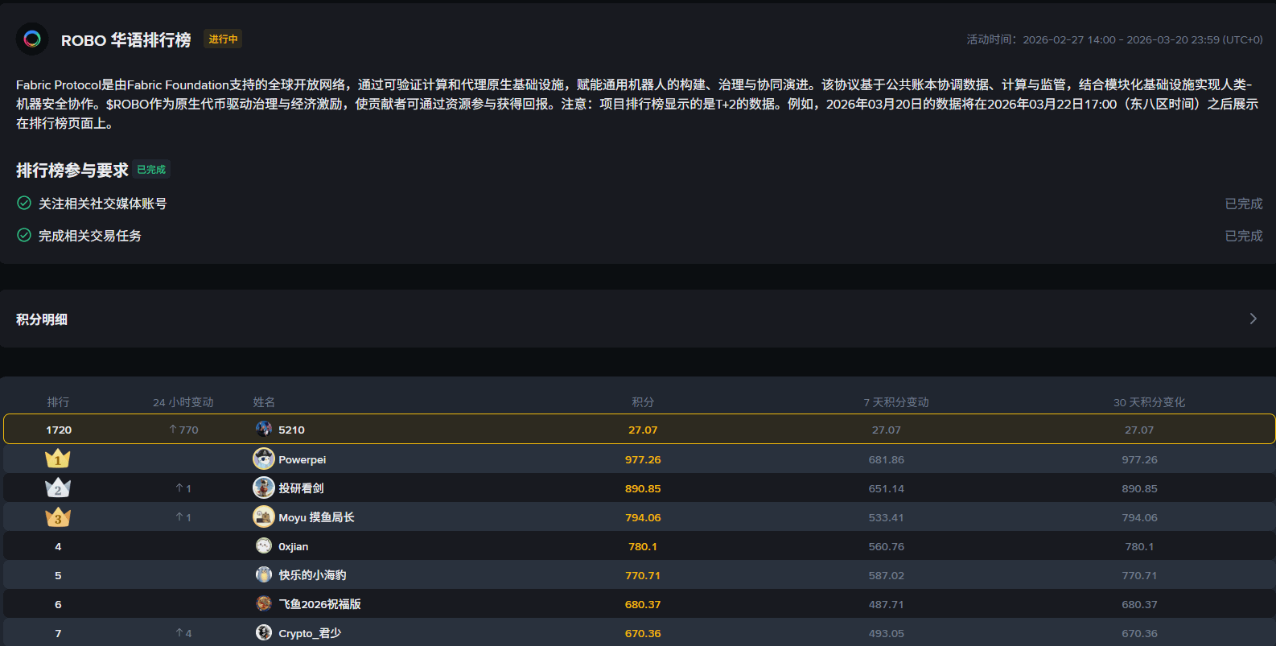Click the 587.02 seven-day value
The height and width of the screenshot is (646, 1276).
[887, 575]
